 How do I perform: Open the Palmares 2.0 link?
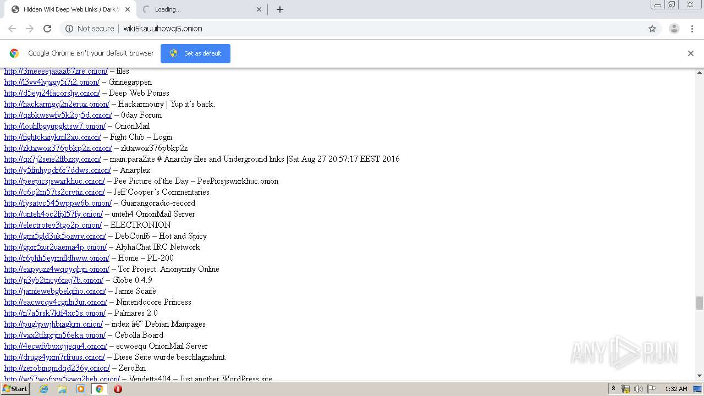(55, 313)
